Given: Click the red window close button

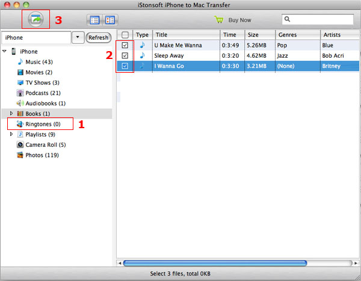Looking at the screenshot, I should point(7,5).
